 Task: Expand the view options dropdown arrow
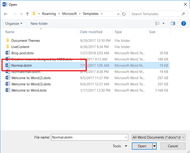pyautogui.click(x=164, y=24)
